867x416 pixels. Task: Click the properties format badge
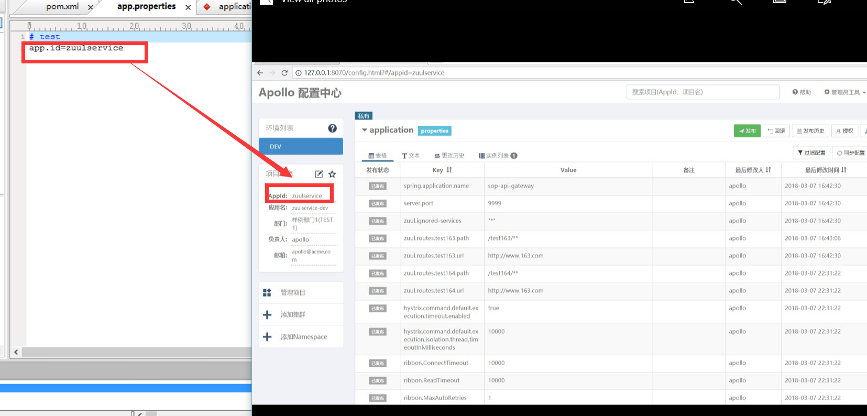[x=435, y=131]
